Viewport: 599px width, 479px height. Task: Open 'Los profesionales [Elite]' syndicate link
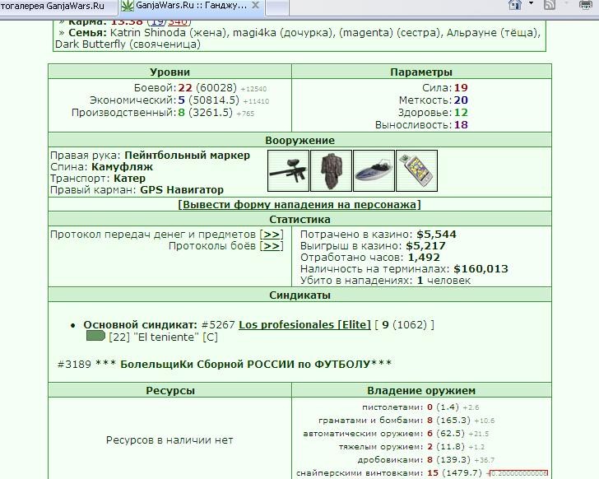coord(304,324)
